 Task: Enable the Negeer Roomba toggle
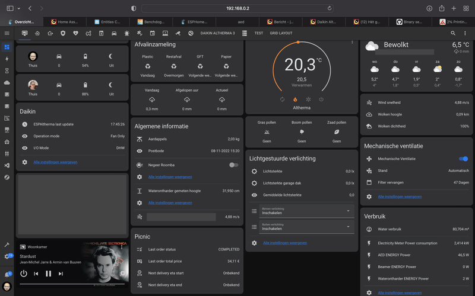tap(233, 165)
